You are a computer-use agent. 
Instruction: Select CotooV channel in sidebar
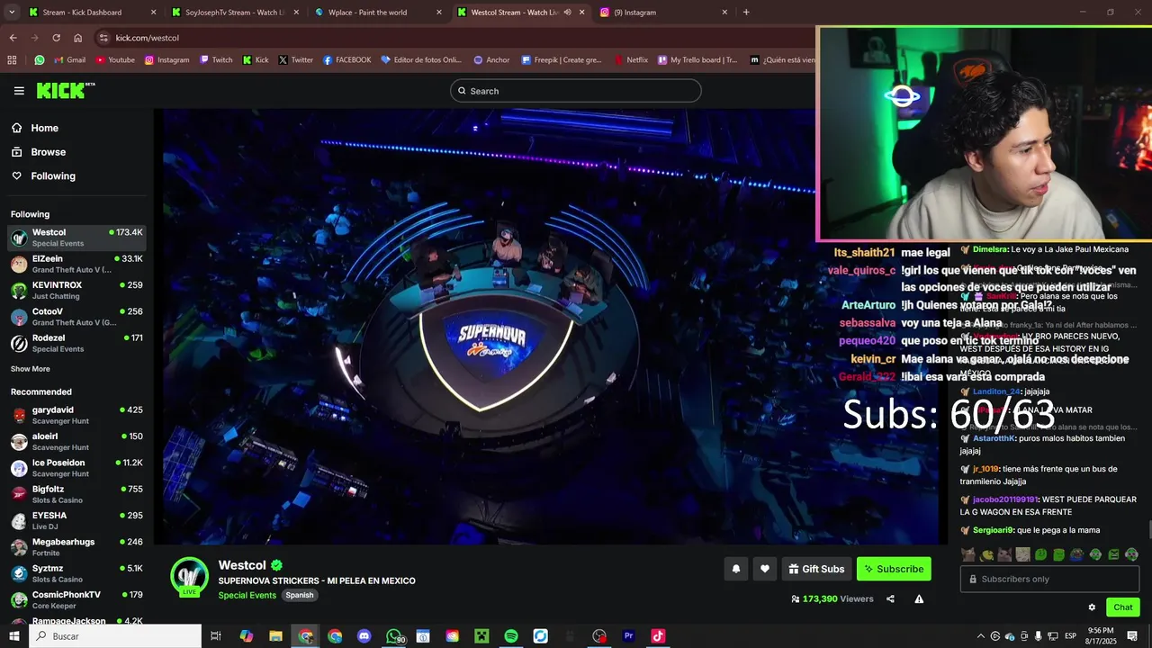[76, 317]
